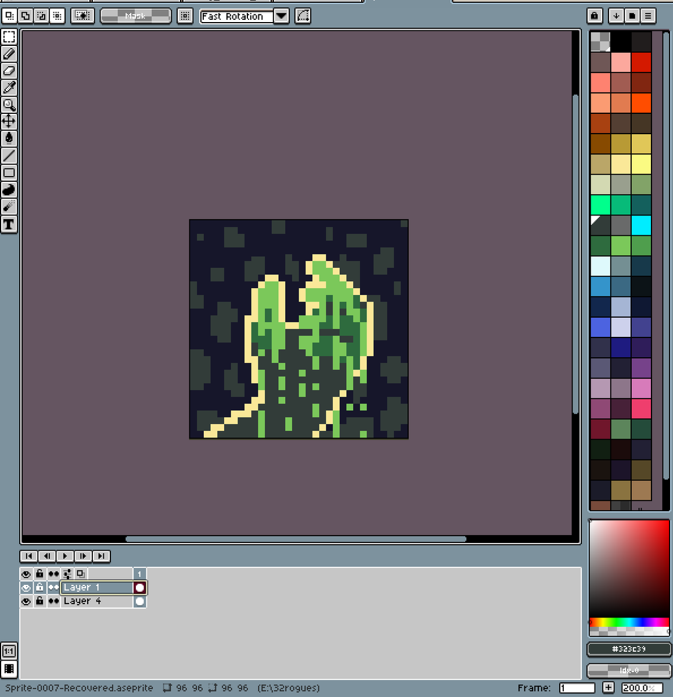Click the dynamics curve icon in context bar

[x=303, y=16]
